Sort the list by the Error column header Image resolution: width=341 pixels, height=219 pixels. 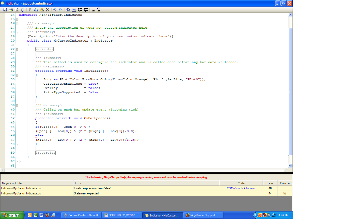pyautogui.click(x=146, y=183)
